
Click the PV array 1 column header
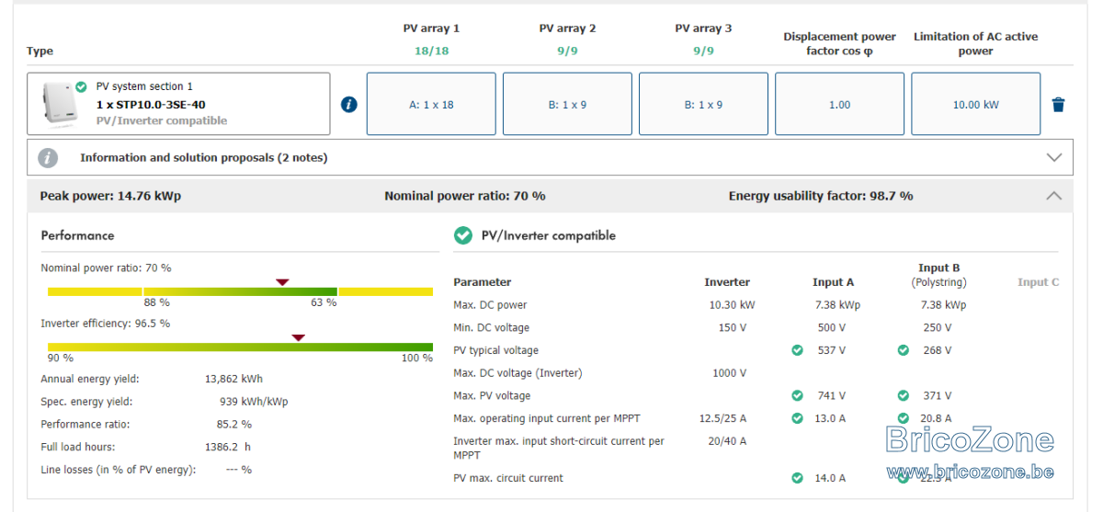tap(431, 28)
